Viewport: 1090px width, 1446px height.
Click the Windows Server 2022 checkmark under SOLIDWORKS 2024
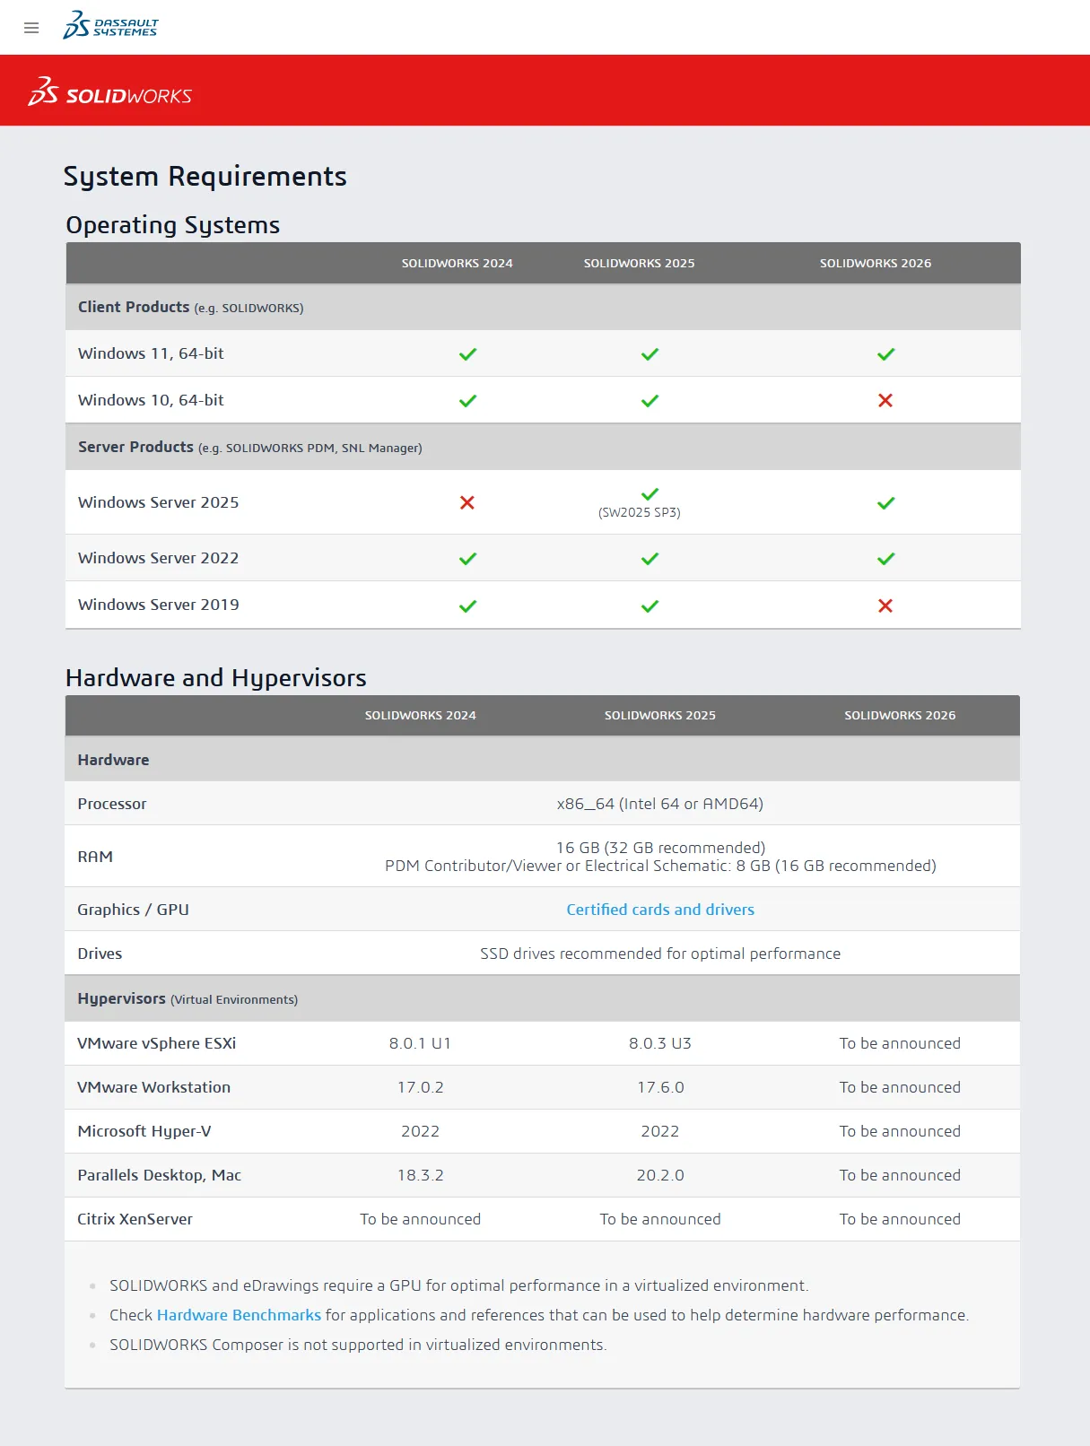tap(467, 559)
